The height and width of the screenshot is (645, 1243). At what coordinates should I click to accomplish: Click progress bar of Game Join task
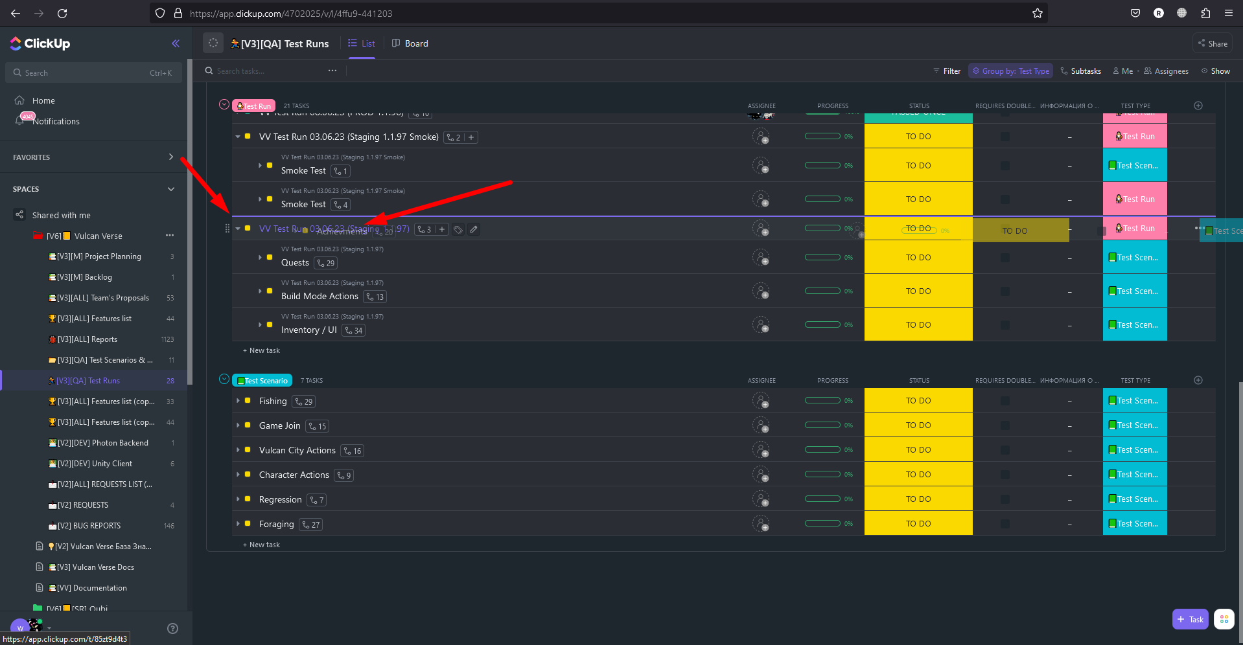tap(822, 425)
